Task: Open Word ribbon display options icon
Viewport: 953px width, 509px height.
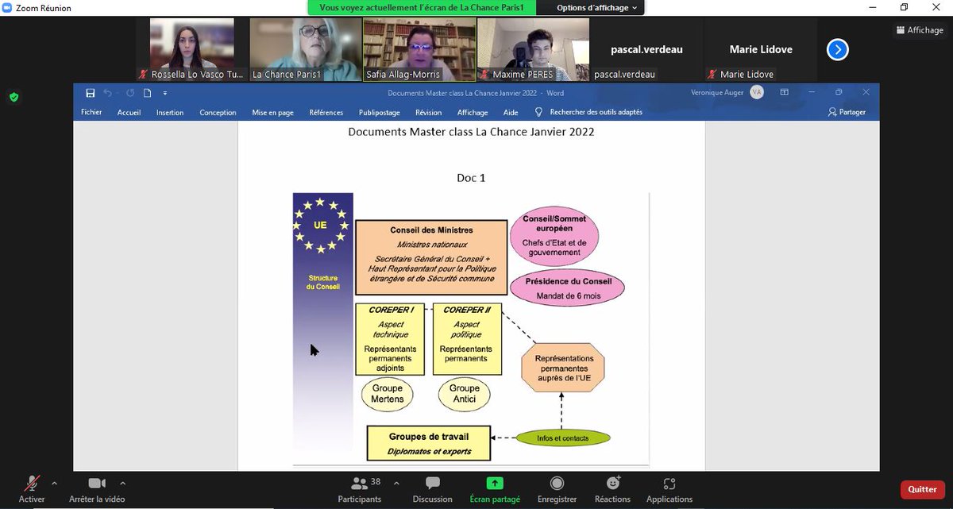Action: (x=784, y=93)
